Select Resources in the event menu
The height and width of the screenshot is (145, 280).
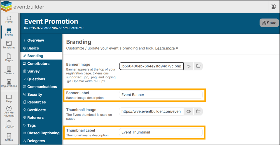[41, 102]
